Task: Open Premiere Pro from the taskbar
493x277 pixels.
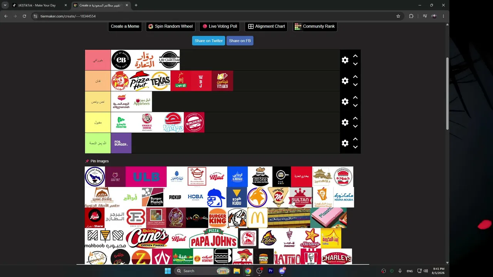Action: point(270,271)
